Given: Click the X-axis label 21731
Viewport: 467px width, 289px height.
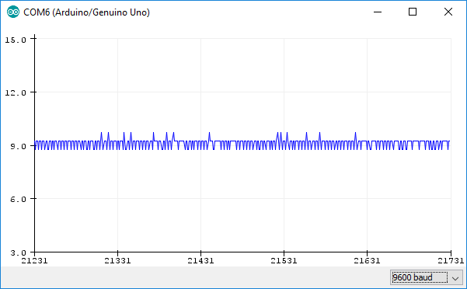Looking at the screenshot, I should tap(451, 261).
